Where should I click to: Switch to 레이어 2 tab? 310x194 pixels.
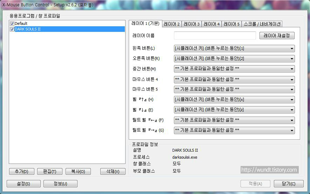coord(171,24)
